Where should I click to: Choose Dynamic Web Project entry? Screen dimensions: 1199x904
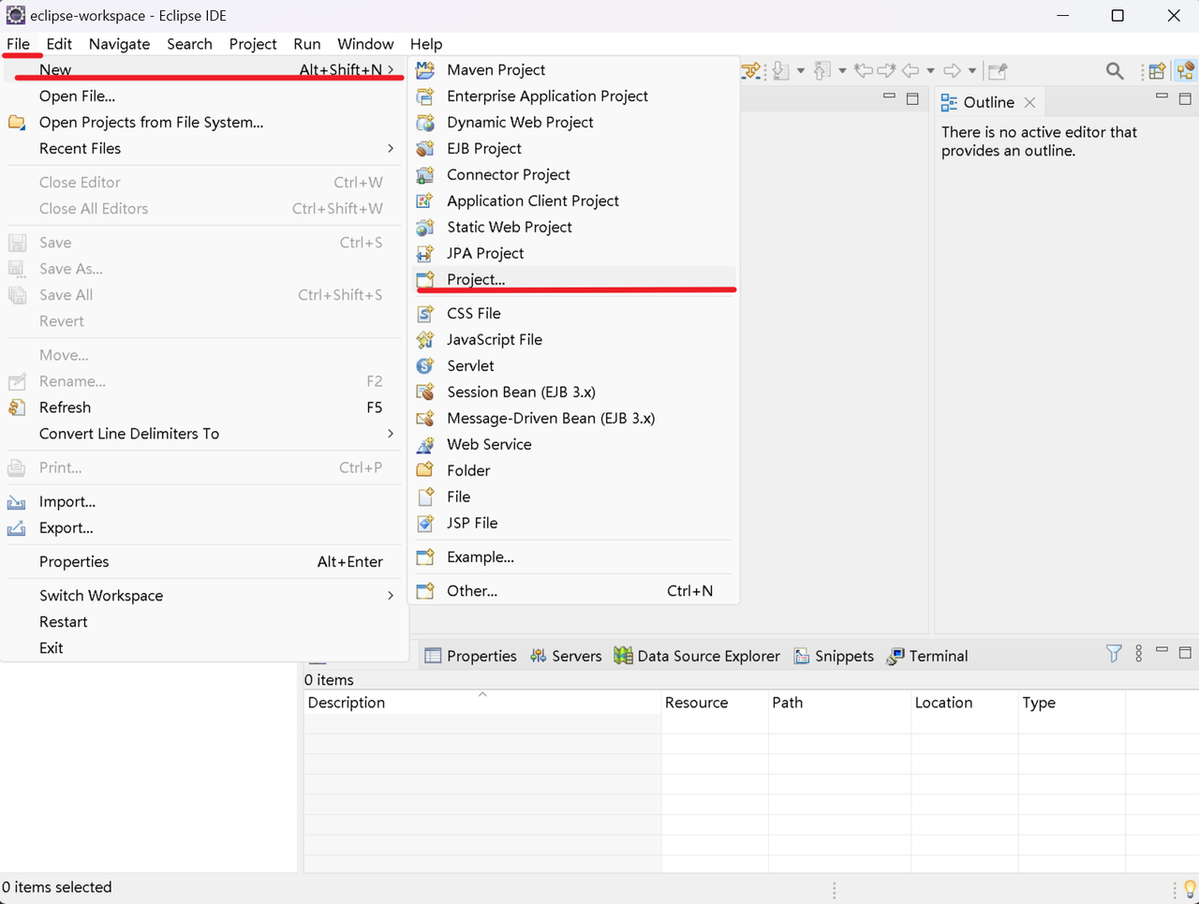(574, 122)
